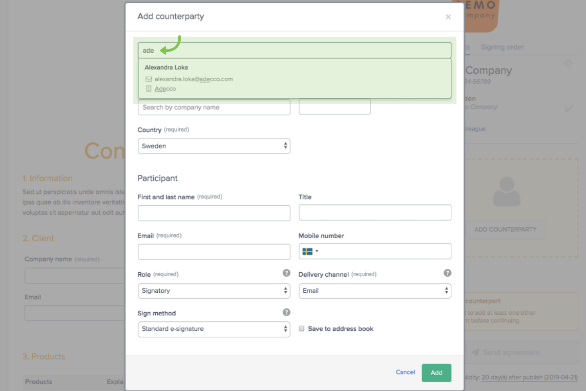Open the Role dropdown showing Signatory
Screen dimensions: 586x391
pyautogui.click(x=214, y=290)
